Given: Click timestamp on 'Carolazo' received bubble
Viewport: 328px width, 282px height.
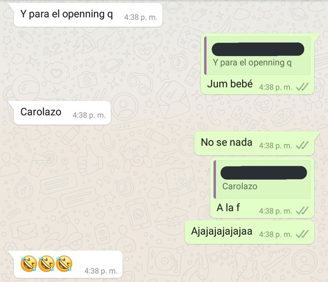Looking at the screenshot, I should [89, 115].
